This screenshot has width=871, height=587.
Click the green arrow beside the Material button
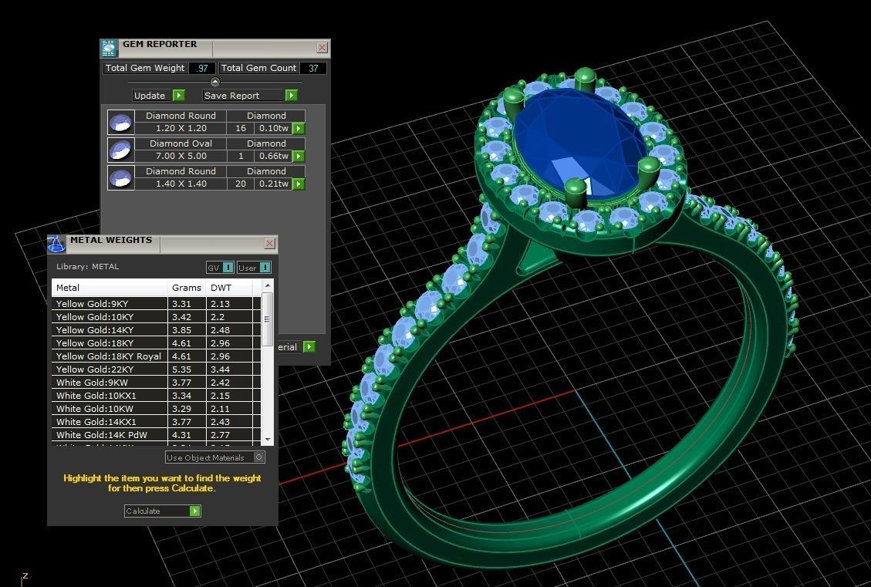(x=309, y=347)
